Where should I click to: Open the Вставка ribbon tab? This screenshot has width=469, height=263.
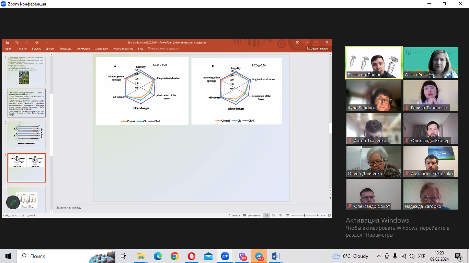(36, 49)
